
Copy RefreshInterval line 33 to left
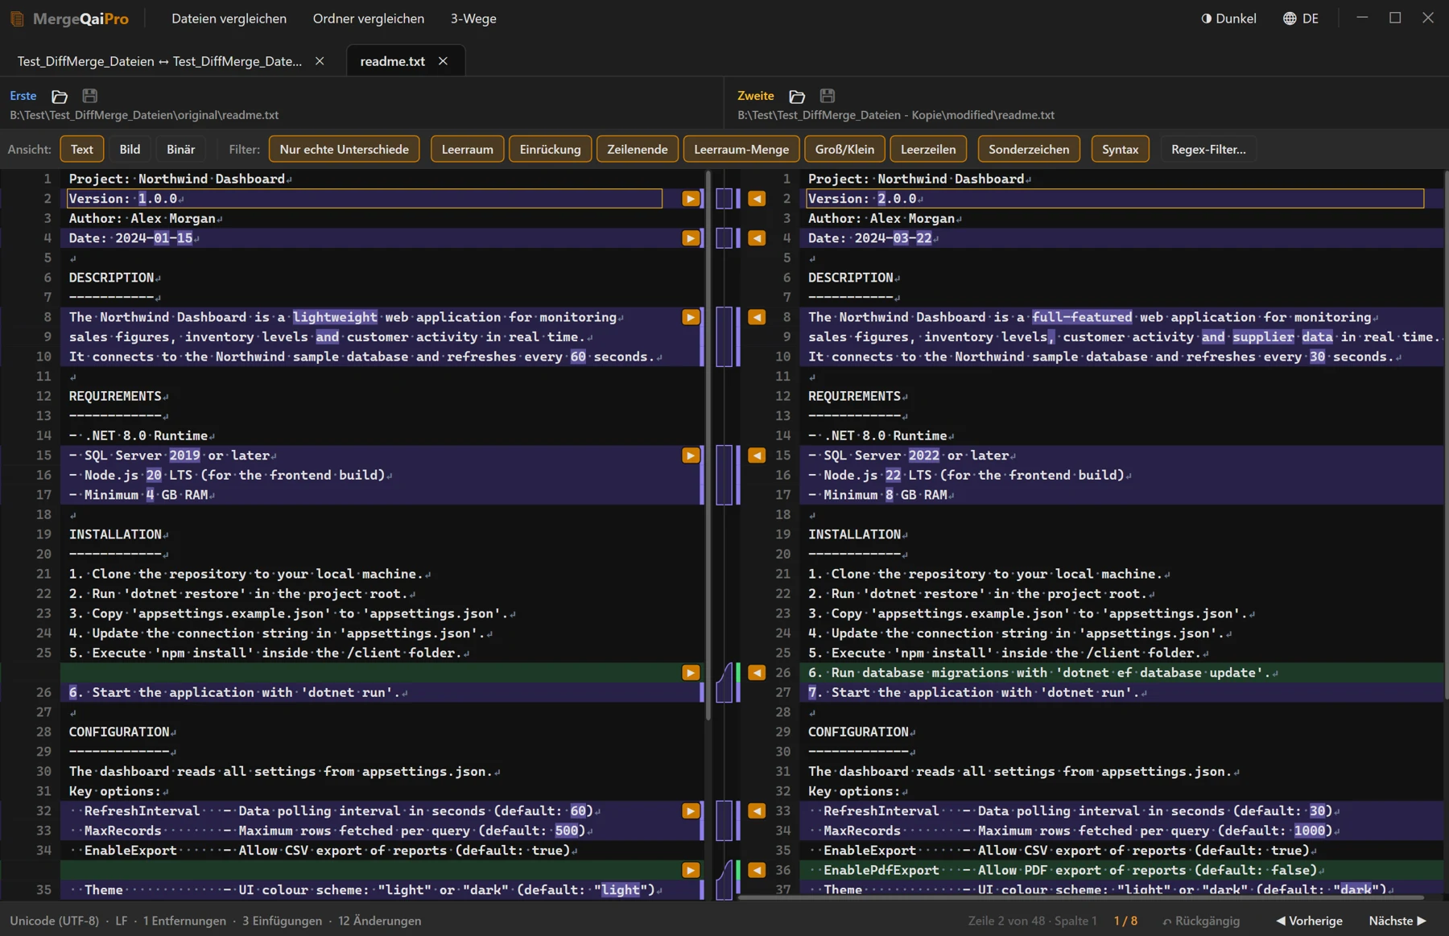click(757, 811)
